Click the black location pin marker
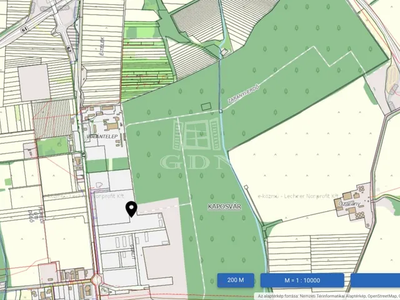The height and width of the screenshot is (300, 400). click(131, 209)
